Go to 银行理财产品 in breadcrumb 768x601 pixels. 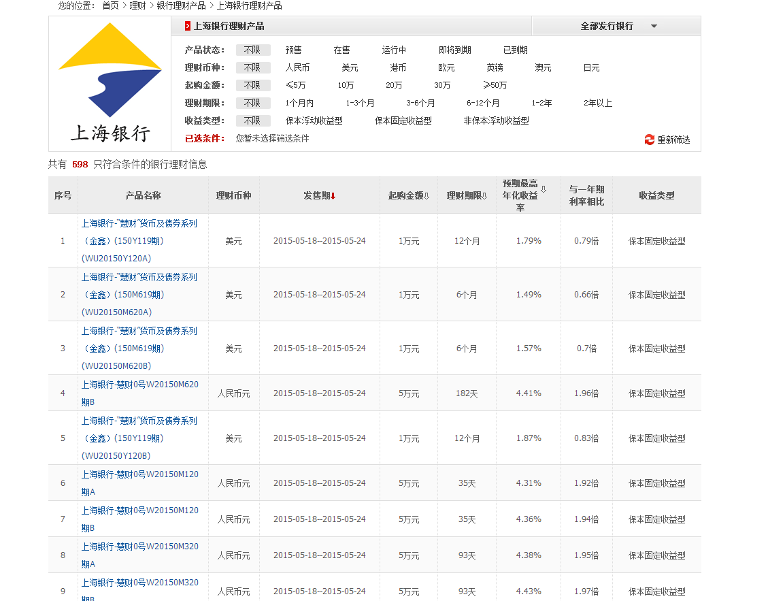click(x=181, y=6)
